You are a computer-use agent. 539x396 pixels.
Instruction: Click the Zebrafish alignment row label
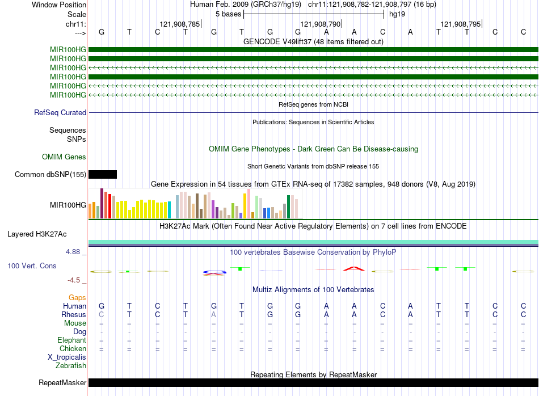(71, 365)
